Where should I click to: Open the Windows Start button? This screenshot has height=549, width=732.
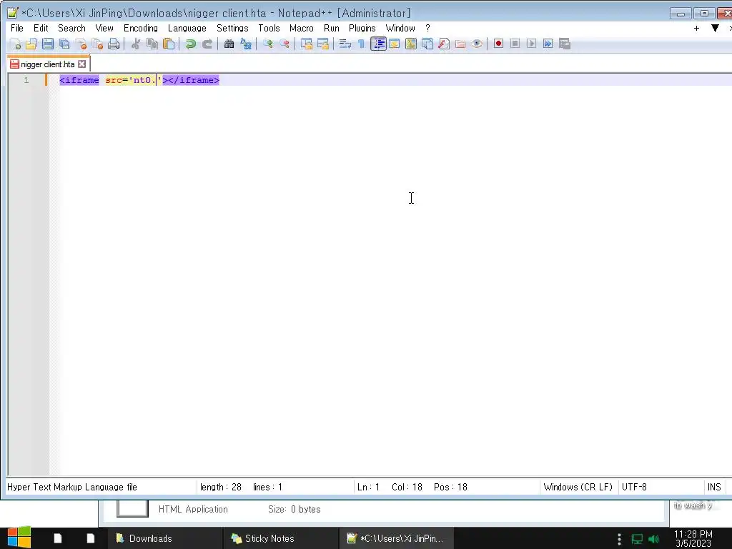pos(19,538)
